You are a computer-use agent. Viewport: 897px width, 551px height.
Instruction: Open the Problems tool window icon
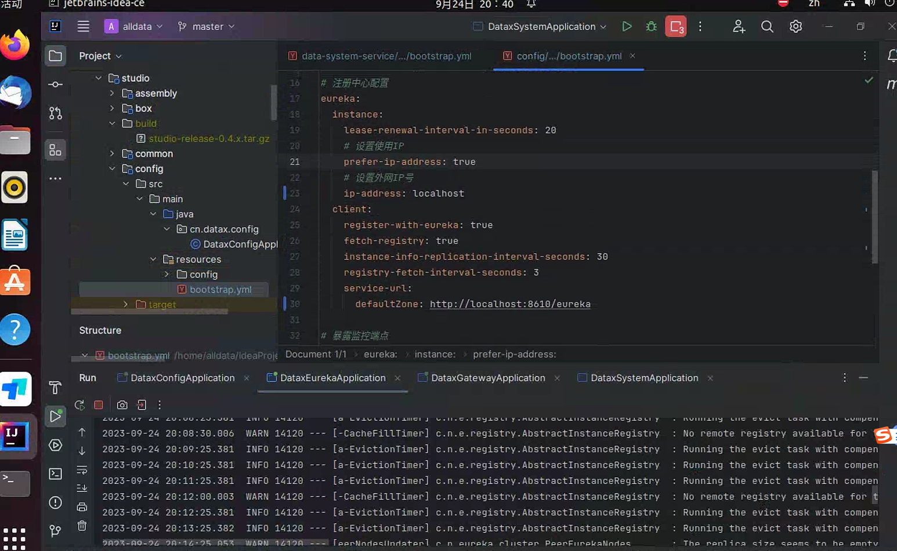click(x=55, y=503)
